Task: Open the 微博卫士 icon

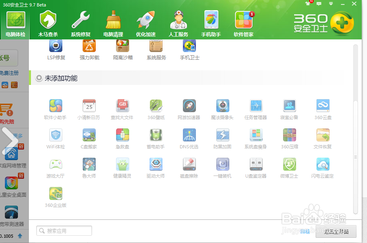Action: coord(290,164)
